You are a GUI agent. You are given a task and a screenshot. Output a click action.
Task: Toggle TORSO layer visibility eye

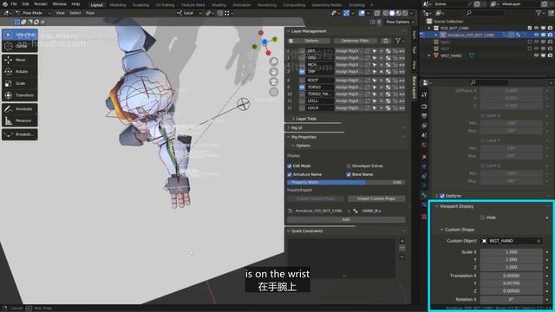[x=302, y=87]
